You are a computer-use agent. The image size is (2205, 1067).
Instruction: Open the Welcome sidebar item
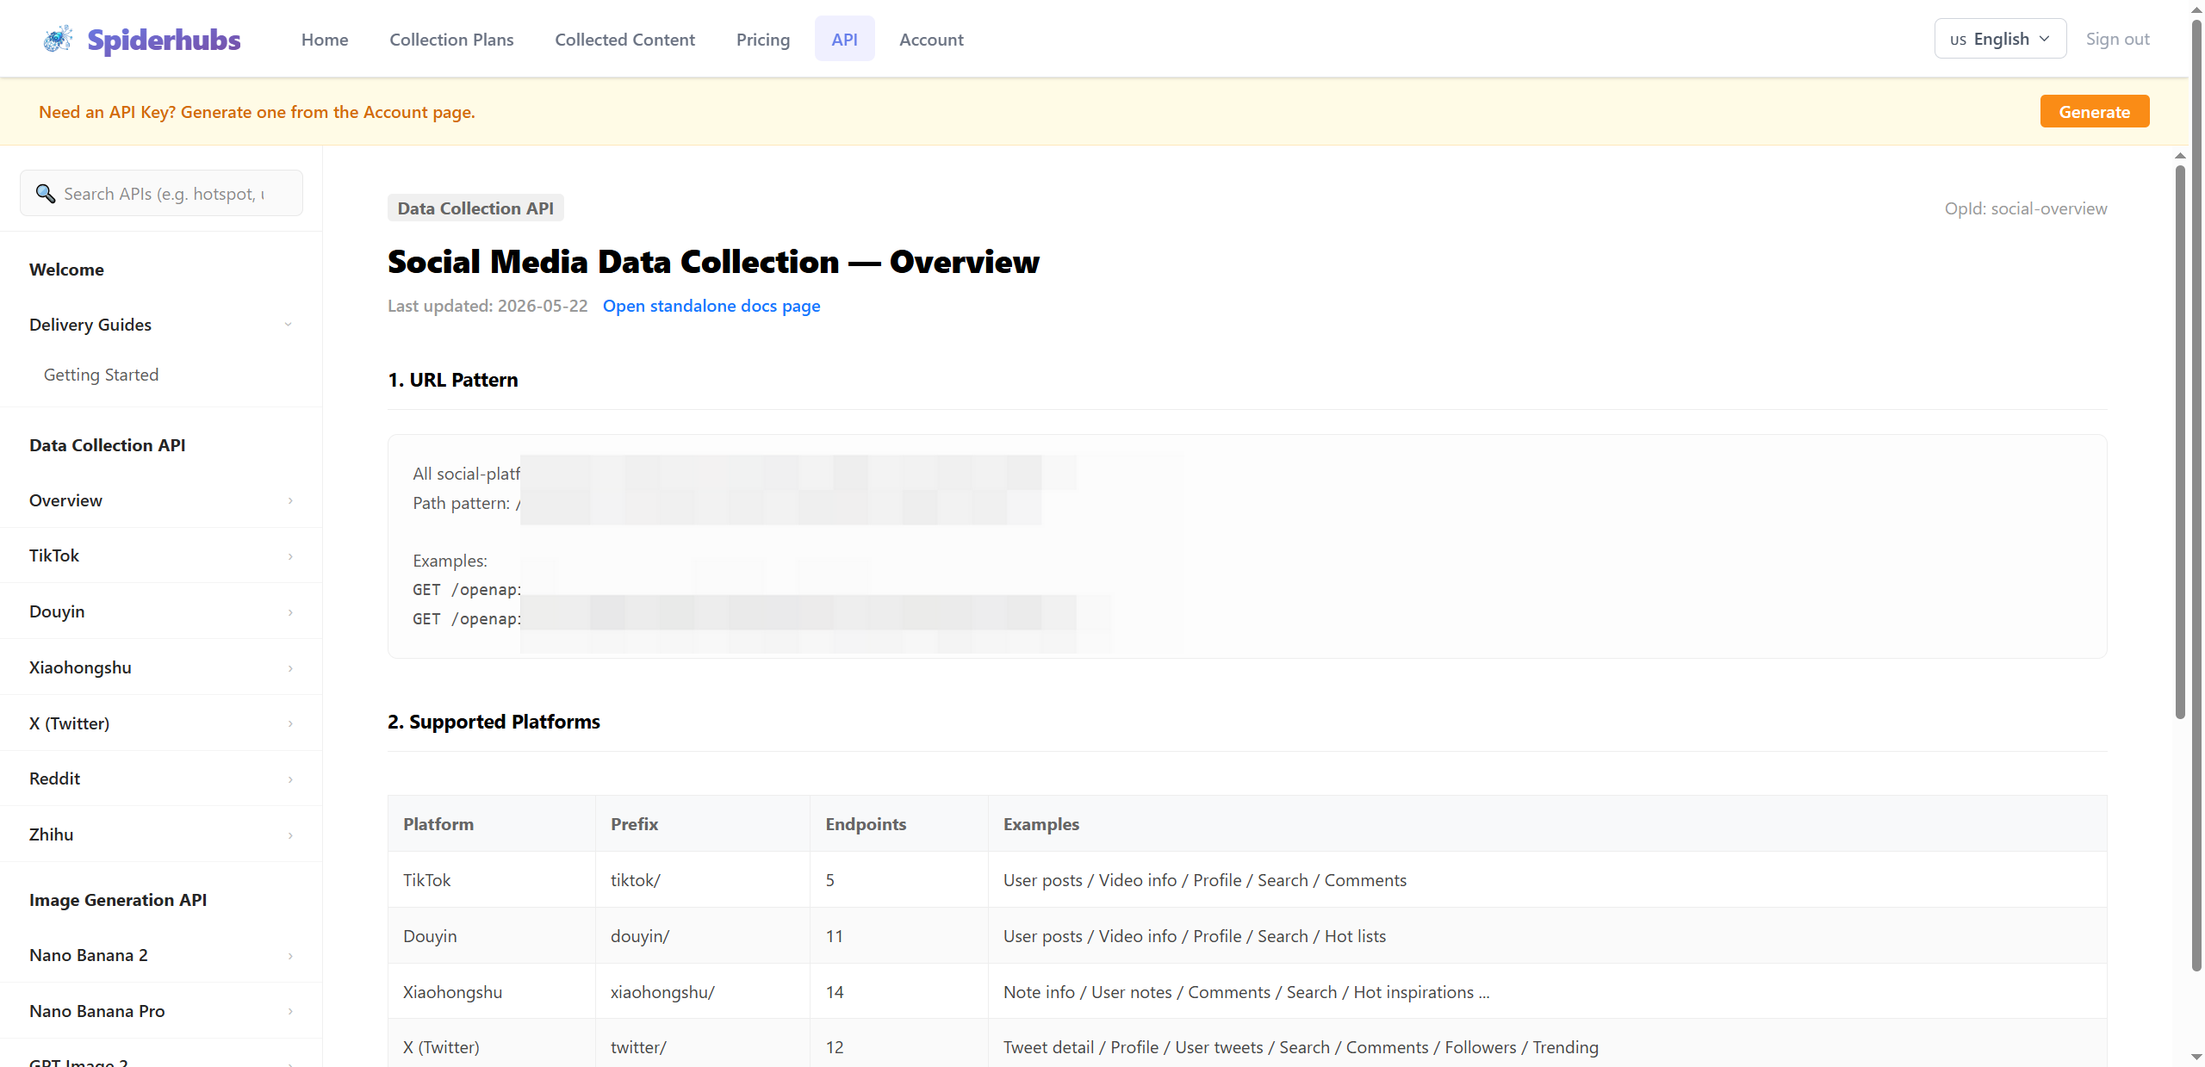click(66, 270)
